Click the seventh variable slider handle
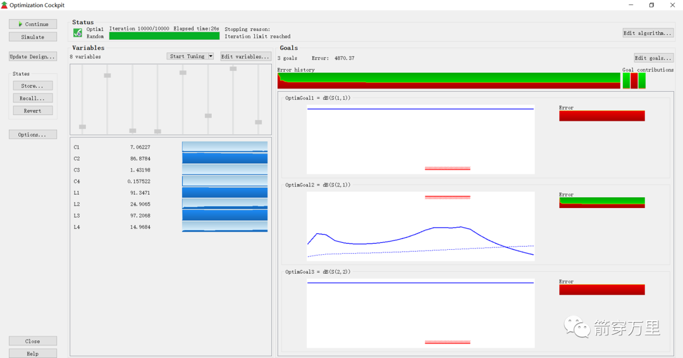The height and width of the screenshot is (358, 683). coord(233,69)
